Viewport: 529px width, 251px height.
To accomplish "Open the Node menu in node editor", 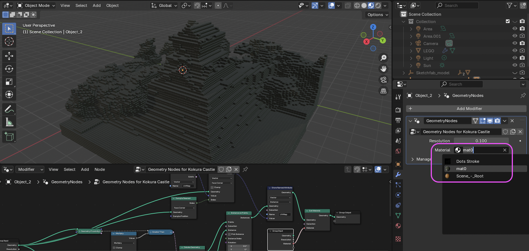I will [100, 169].
